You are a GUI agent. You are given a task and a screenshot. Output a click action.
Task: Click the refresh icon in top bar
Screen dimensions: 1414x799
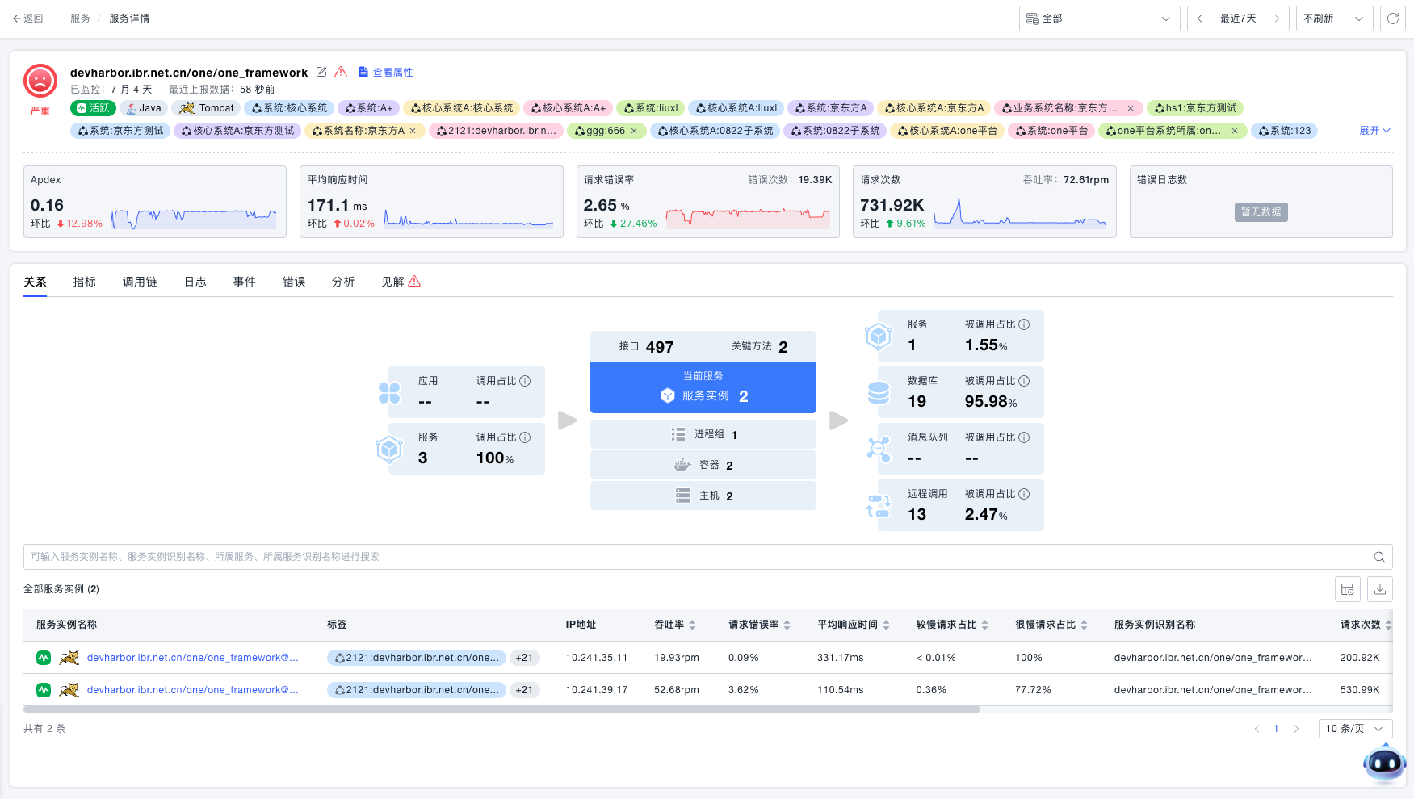(x=1393, y=19)
